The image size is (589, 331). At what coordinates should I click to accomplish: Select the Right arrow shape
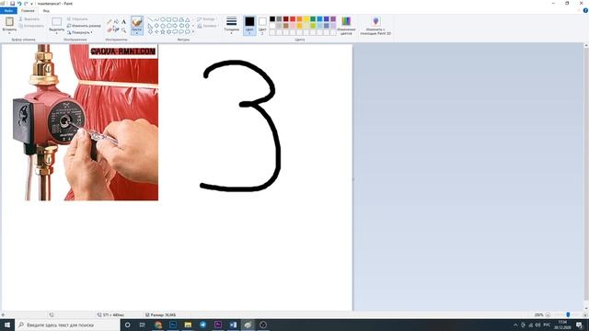click(175, 26)
